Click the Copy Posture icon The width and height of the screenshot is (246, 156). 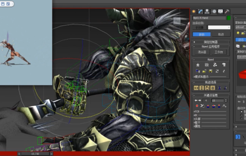tap(238, 46)
